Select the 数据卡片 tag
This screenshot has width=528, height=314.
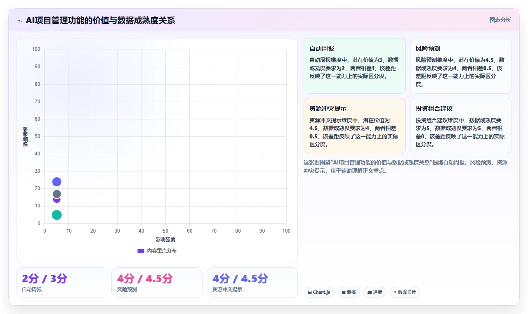pos(405,292)
